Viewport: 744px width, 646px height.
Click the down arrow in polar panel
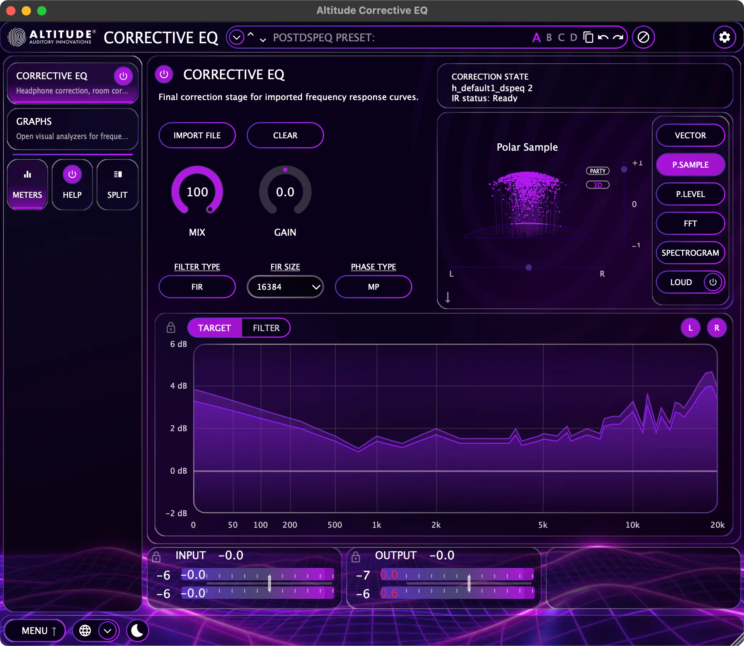(x=448, y=297)
